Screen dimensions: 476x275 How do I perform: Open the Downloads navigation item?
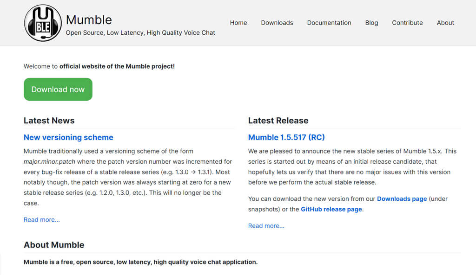[277, 23]
